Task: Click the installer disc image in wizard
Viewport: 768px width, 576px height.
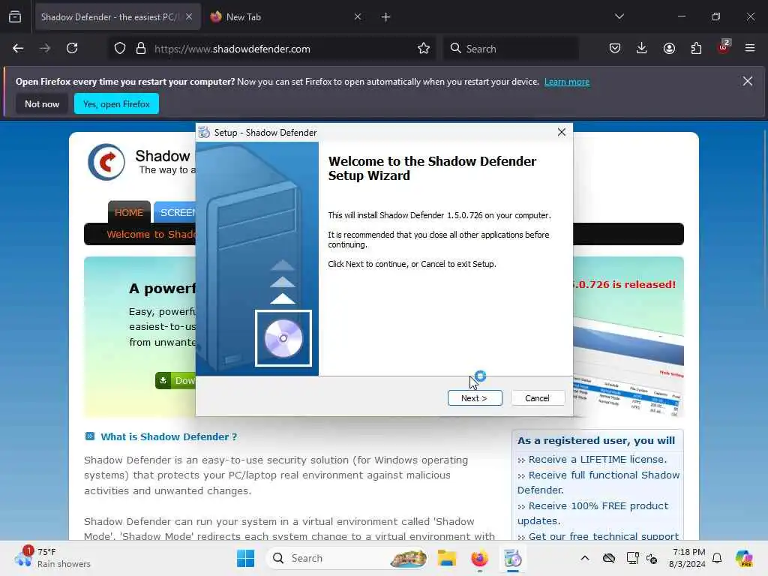Action: tap(283, 338)
